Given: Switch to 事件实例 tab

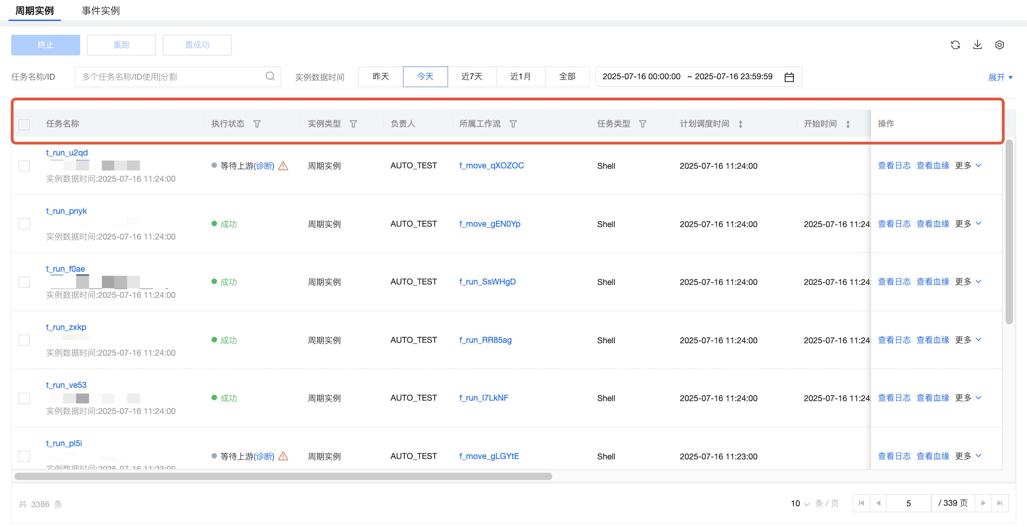Looking at the screenshot, I should tap(101, 11).
